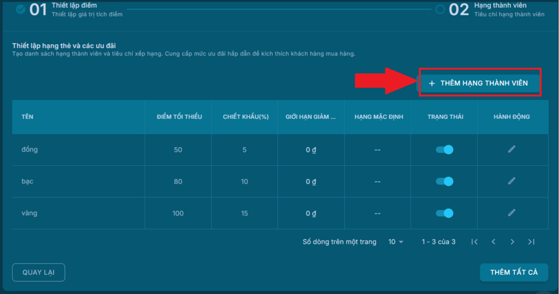Viewport: 559px width, 294px height.
Task: Click the step 01 checkmark circle icon
Action: click(x=21, y=9)
